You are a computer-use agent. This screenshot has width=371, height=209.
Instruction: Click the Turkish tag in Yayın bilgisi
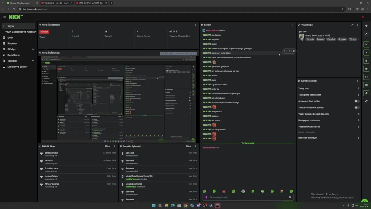(310, 39)
